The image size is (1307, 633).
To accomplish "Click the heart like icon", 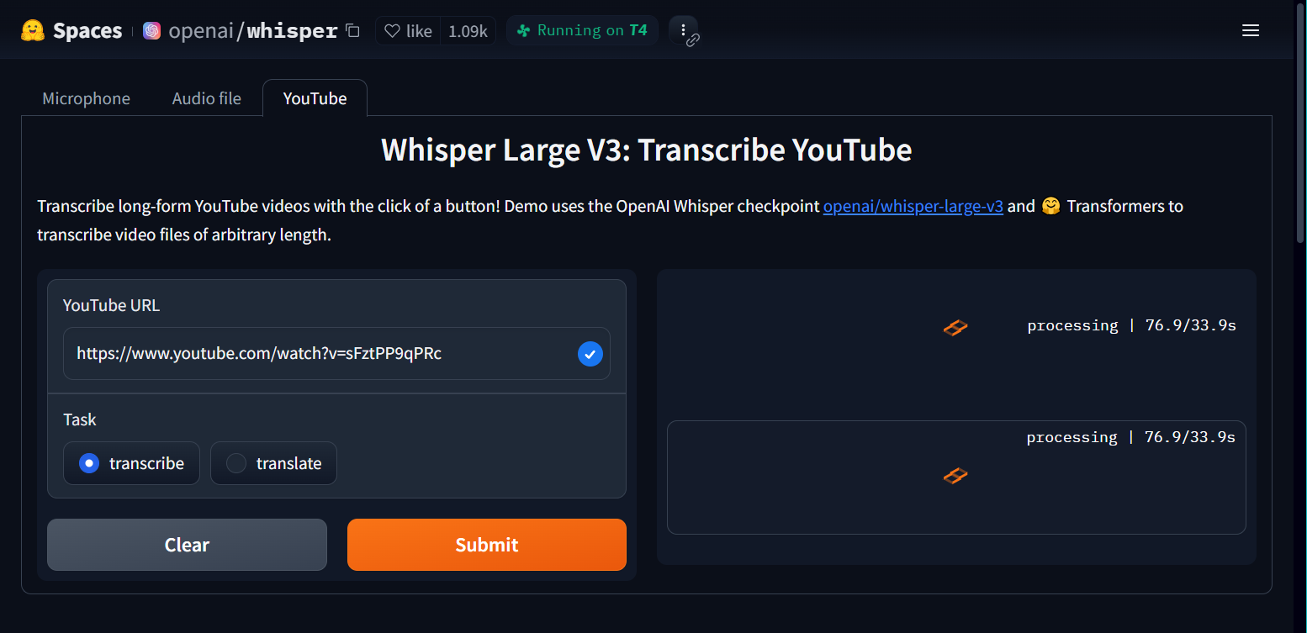I will [x=392, y=31].
